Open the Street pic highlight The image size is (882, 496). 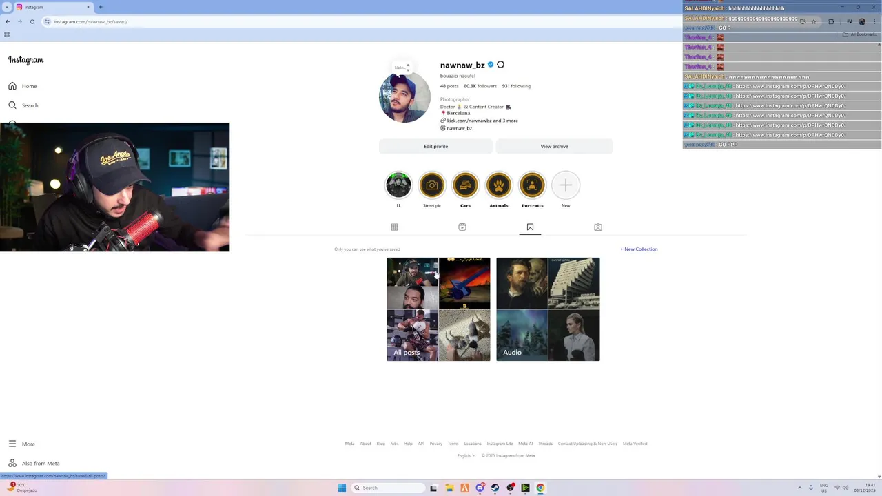tap(432, 185)
